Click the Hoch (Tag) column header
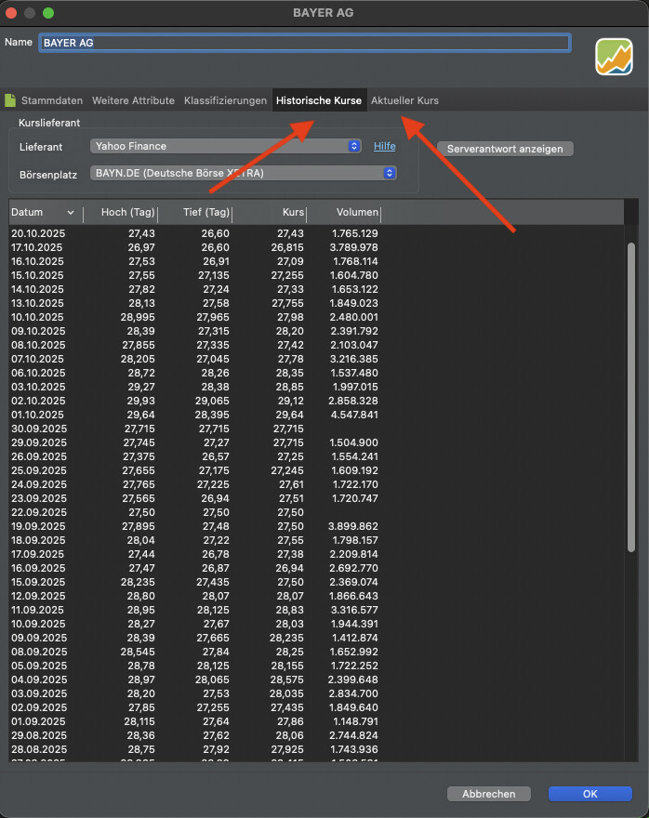The height and width of the screenshot is (818, 649). pos(120,213)
